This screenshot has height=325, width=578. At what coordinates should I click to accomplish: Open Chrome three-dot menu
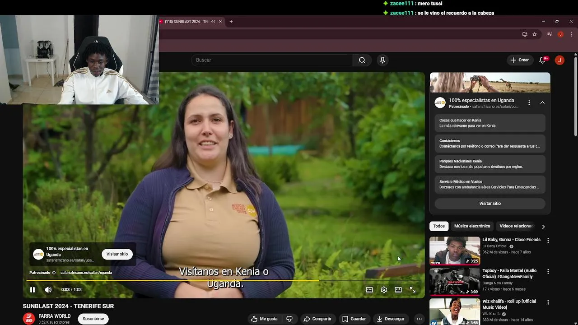pyautogui.click(x=571, y=34)
